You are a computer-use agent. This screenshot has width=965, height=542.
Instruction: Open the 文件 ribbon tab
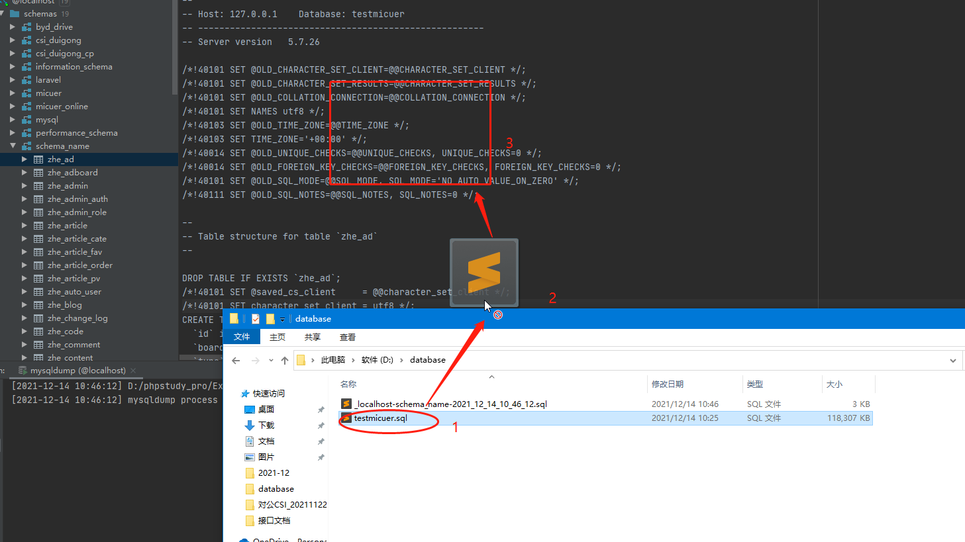[242, 338]
